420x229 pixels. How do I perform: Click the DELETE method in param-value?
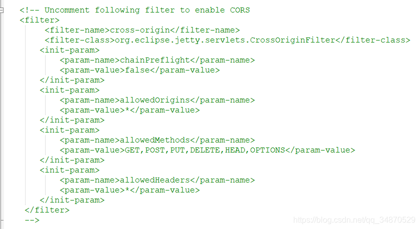[x=205, y=150]
